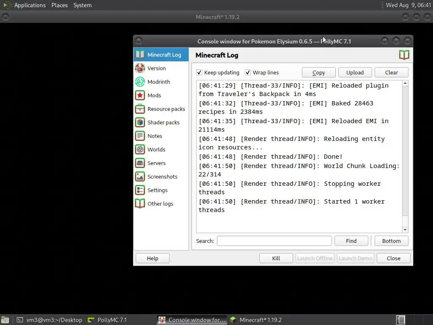Click the vm3@vm3:~/Desktop taskbar entry
Viewport: 433px width, 325px height.
pos(50,320)
